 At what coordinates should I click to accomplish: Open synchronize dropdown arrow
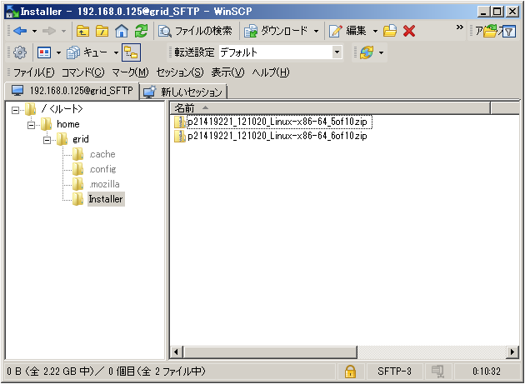pos(381,53)
